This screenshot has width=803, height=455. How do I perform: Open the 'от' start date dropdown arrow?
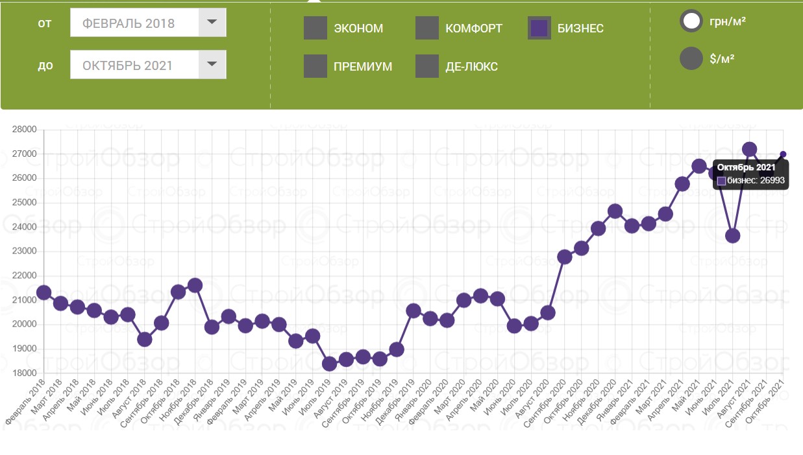tap(212, 23)
